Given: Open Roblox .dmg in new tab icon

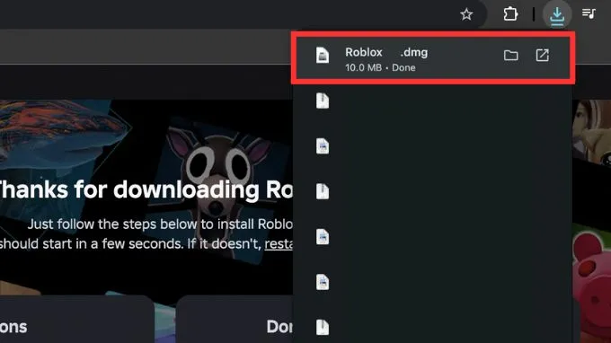Looking at the screenshot, I should 542,56.
